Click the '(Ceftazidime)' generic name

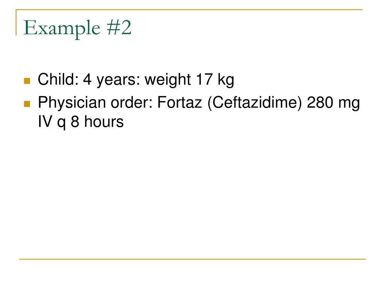coord(255,103)
